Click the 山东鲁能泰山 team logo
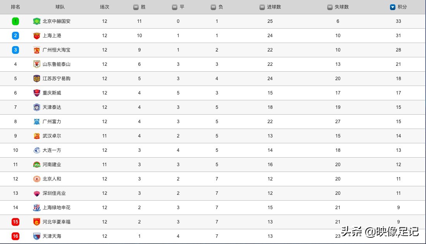 click(37, 64)
